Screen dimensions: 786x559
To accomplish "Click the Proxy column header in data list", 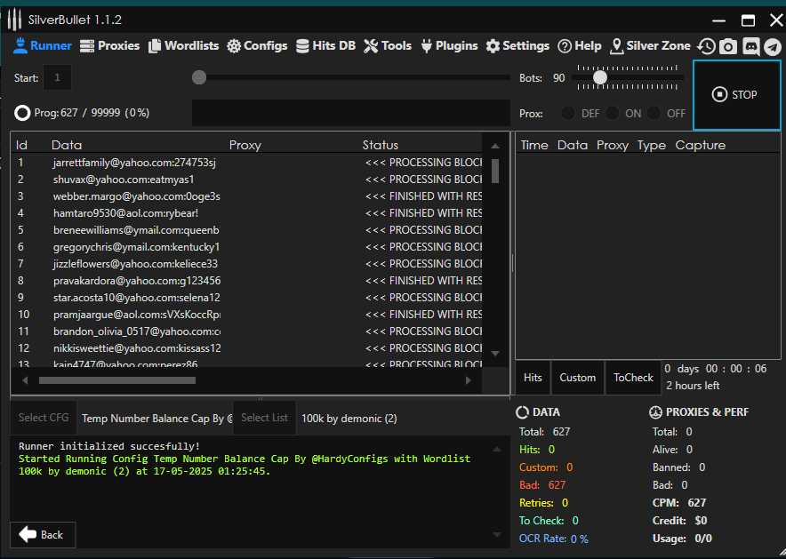I will [245, 145].
